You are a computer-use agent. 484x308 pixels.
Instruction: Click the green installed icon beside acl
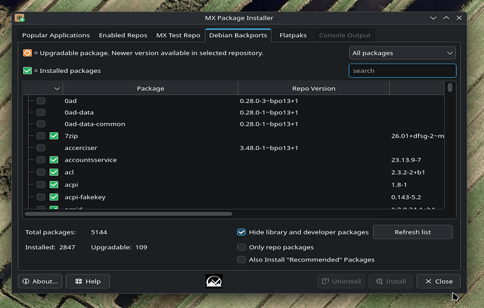(x=54, y=172)
